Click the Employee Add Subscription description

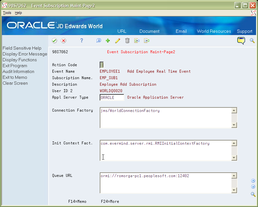coord(128,84)
